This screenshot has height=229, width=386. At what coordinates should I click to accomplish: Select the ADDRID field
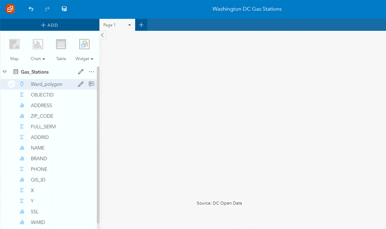pos(40,137)
